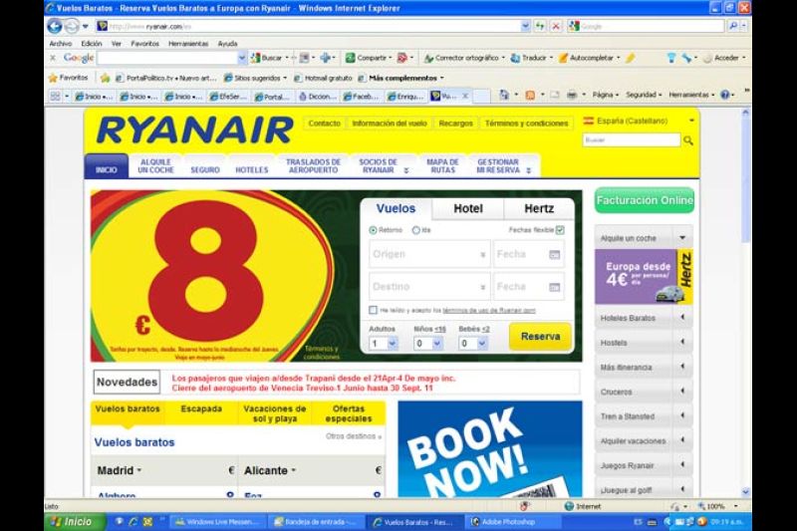Click the green Facturación Online button
797x531 pixels.
645,200
